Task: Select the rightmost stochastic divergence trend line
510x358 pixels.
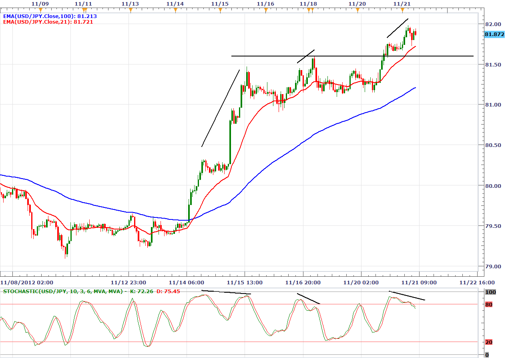Action: pyautogui.click(x=407, y=296)
